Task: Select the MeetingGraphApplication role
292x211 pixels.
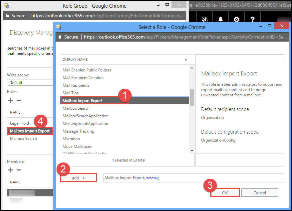Action: pyautogui.click(x=125, y=123)
